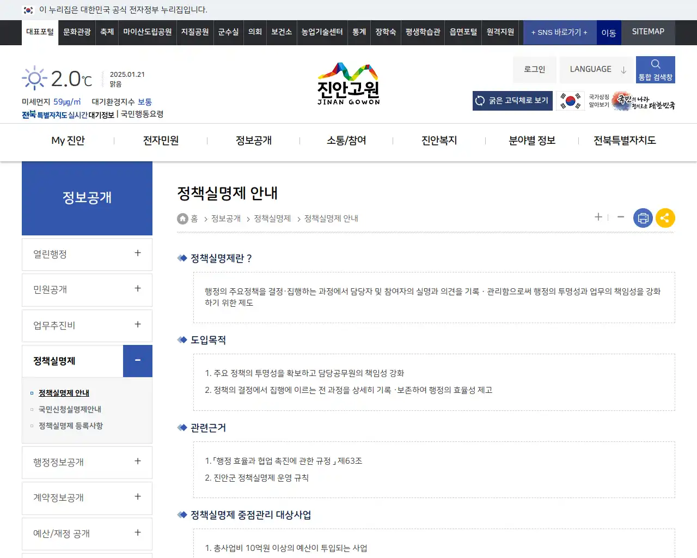Decrease font size with minus icon
Viewport: 697px width, 558px height.
pos(620,217)
